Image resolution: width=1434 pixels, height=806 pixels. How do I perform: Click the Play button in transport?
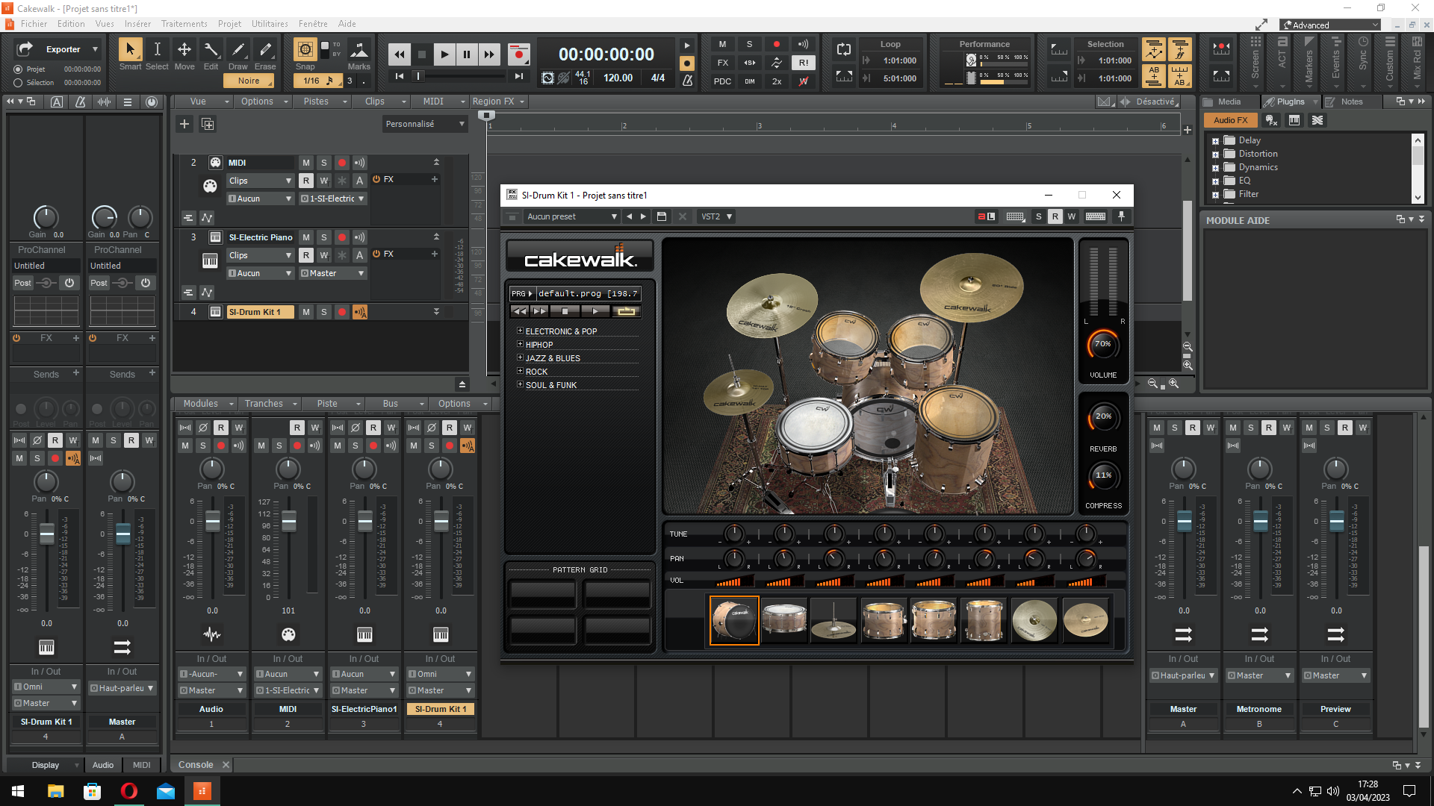pyautogui.click(x=444, y=54)
